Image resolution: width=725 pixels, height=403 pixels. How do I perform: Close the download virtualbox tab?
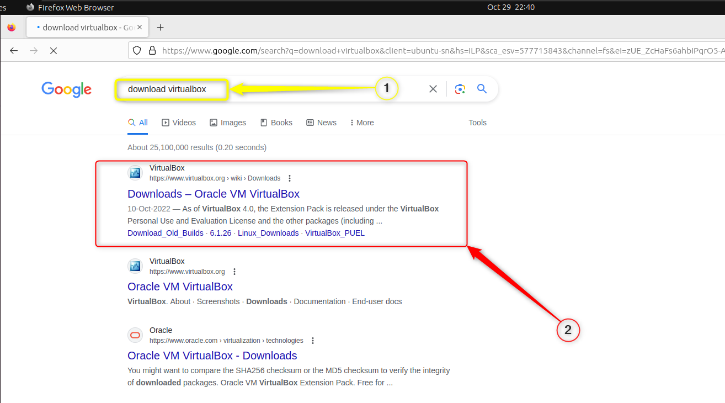140,28
